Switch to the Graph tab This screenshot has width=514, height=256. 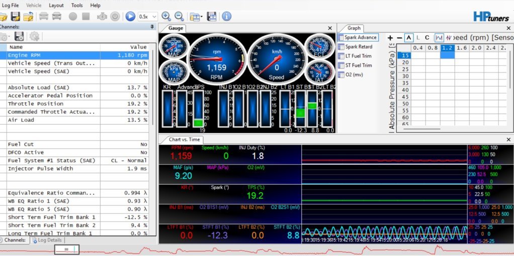pyautogui.click(x=354, y=28)
